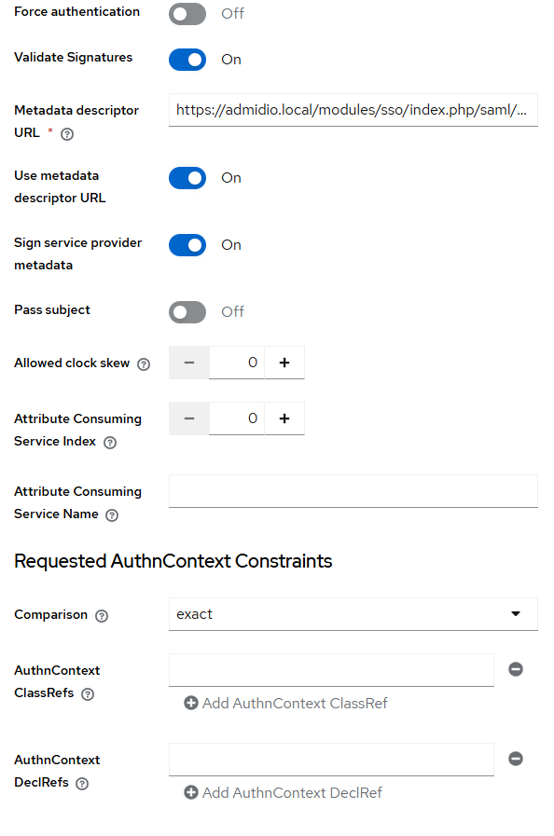Show help for Allowed clock skew
The width and height of the screenshot is (554, 836).
[144, 364]
